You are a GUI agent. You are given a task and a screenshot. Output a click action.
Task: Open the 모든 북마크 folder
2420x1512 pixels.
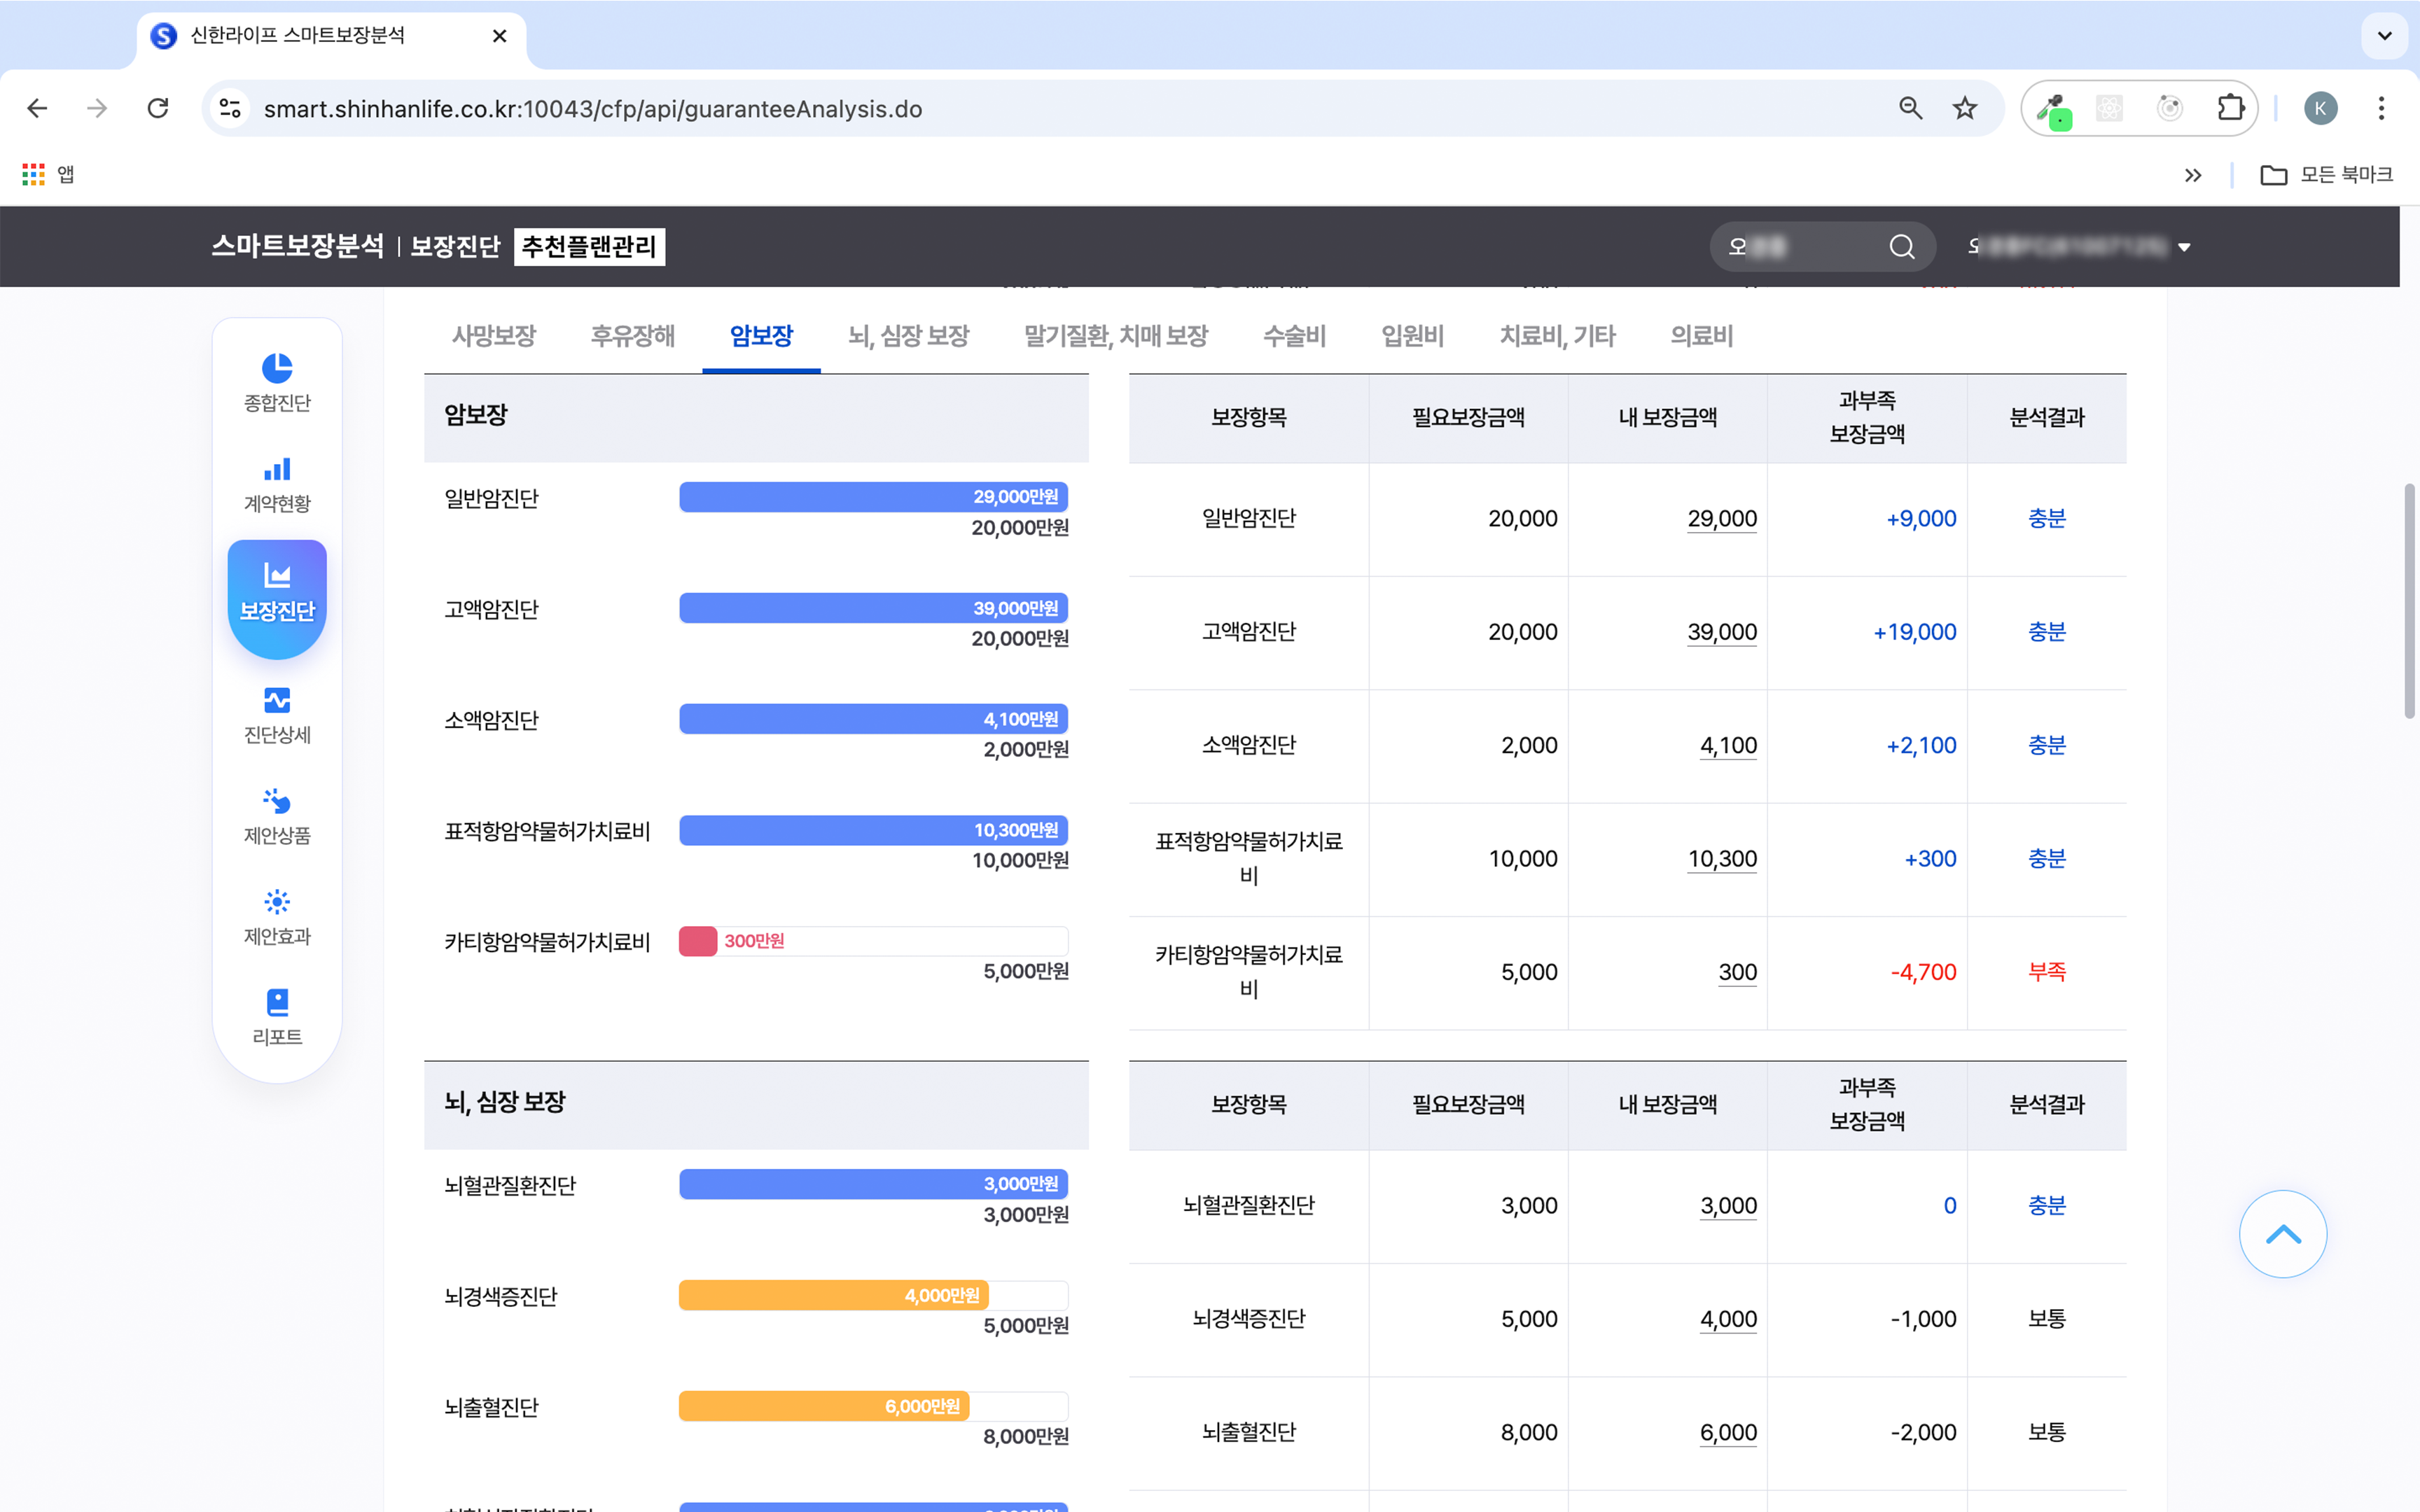point(2326,175)
